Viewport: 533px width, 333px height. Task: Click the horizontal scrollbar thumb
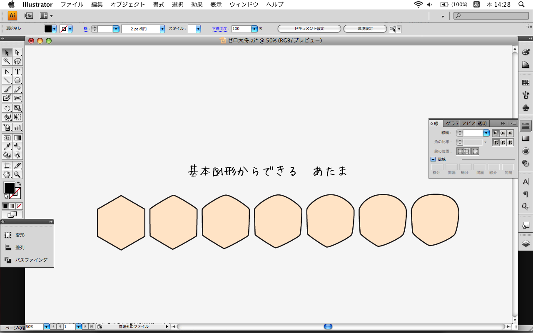(x=328, y=327)
